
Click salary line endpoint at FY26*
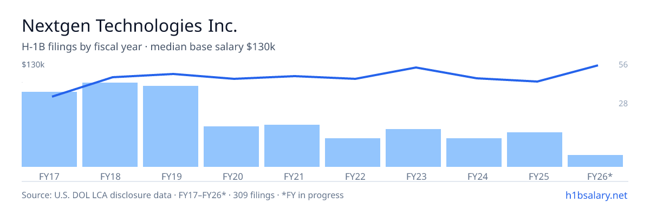point(597,65)
